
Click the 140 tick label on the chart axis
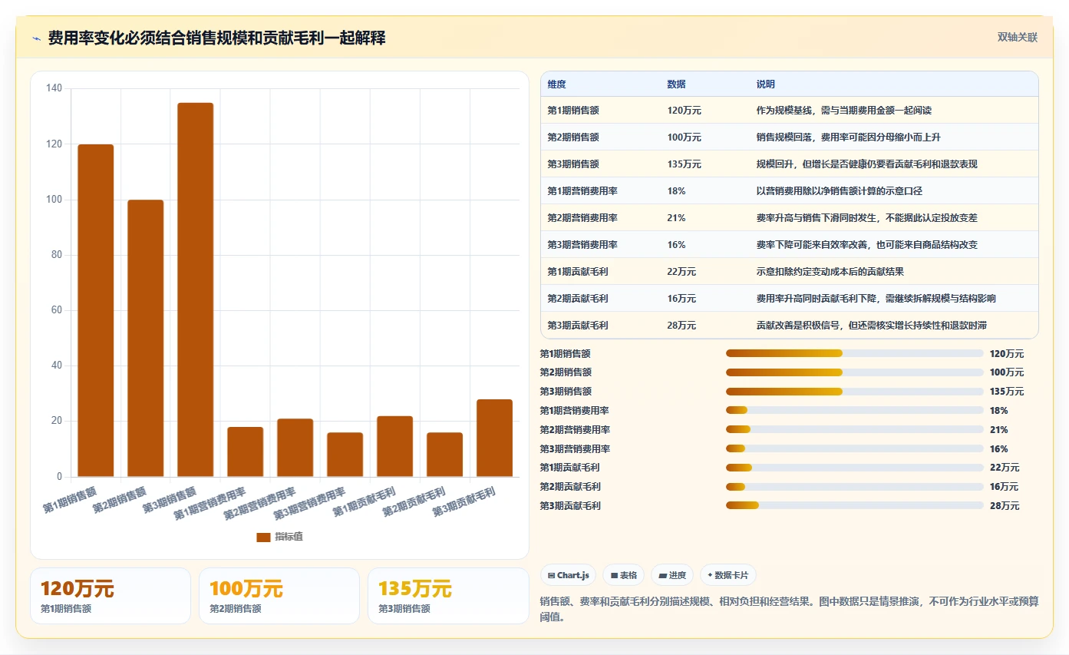pos(54,88)
